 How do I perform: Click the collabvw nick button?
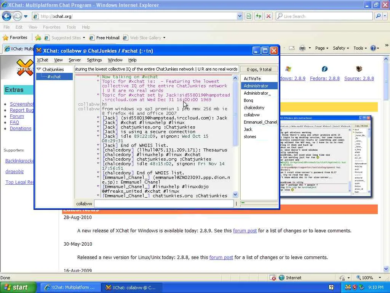[84, 204]
